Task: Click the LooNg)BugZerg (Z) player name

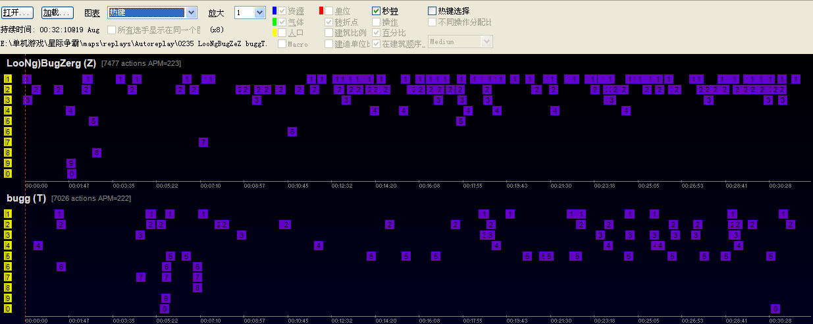Action: pos(51,63)
